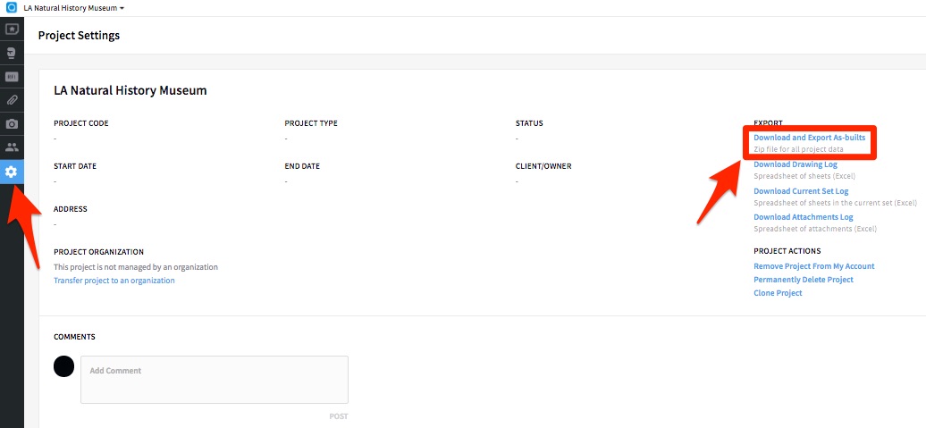The image size is (926, 428).
Task: Click the Clone Project link
Action: click(x=778, y=293)
